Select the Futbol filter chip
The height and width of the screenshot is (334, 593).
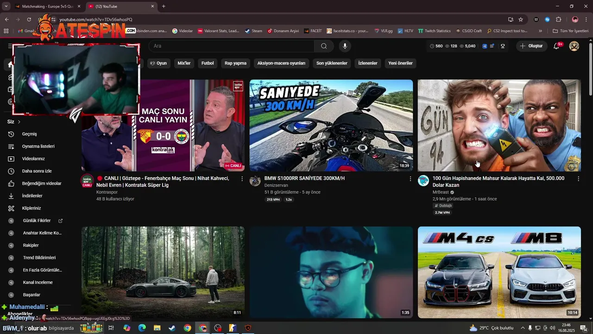(208, 63)
